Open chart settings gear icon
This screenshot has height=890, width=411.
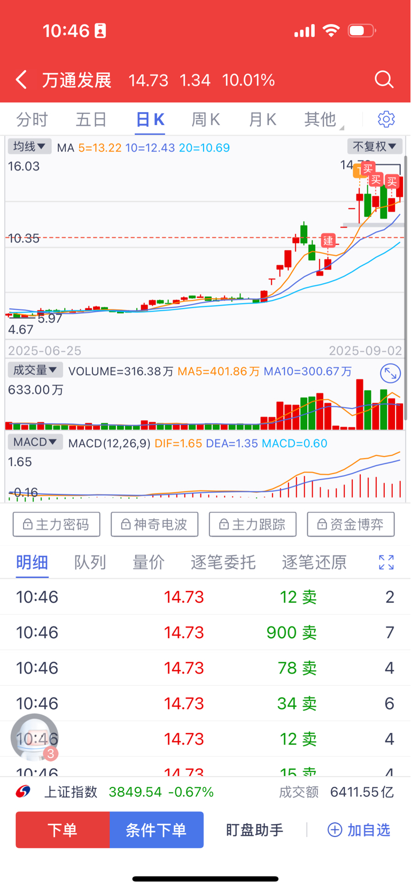point(386,119)
